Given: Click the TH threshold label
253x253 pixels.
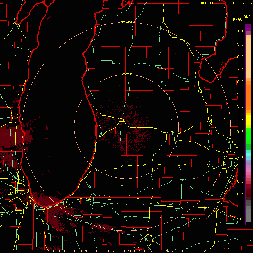Looking at the screenshot, I should [x=241, y=219].
